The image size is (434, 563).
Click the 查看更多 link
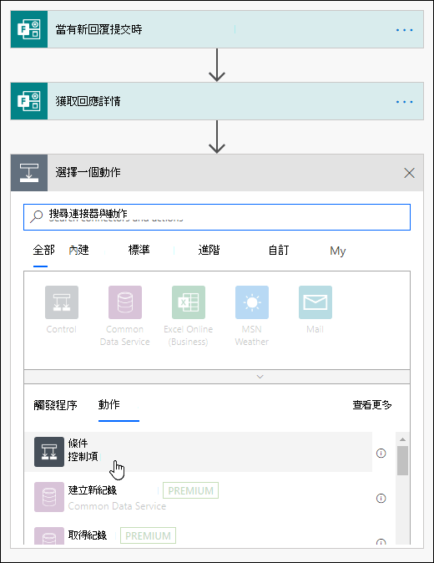coord(372,404)
